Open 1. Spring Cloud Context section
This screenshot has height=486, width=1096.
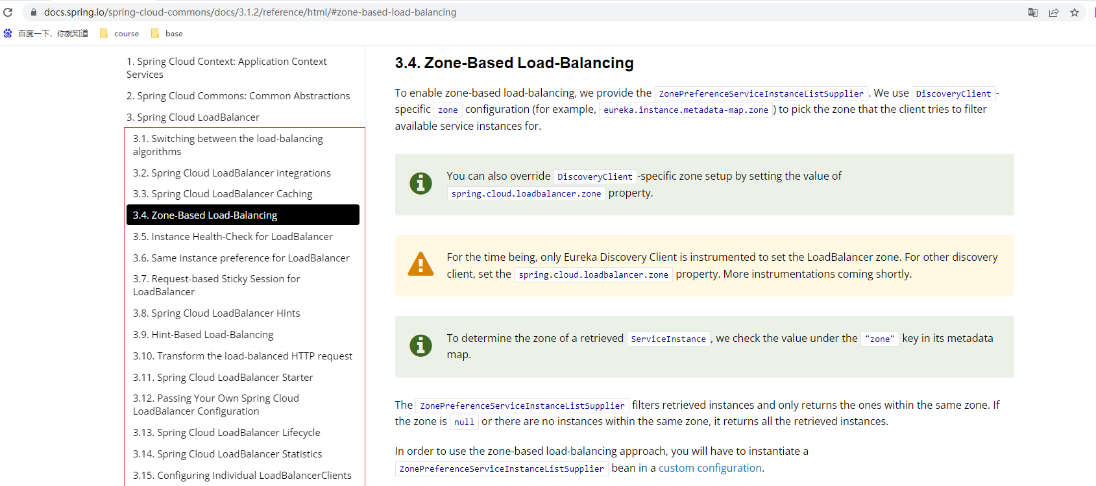point(226,68)
